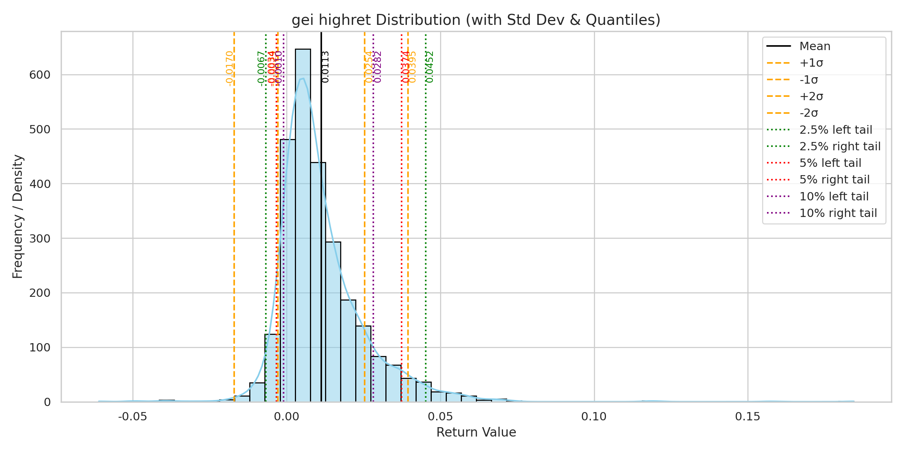Click the -0.0067 green annotation label
The image size is (905, 452).
pos(261,69)
